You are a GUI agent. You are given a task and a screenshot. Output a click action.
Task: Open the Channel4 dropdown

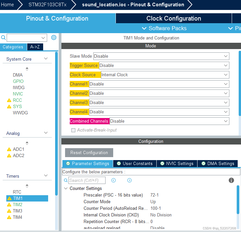[x=159, y=112]
